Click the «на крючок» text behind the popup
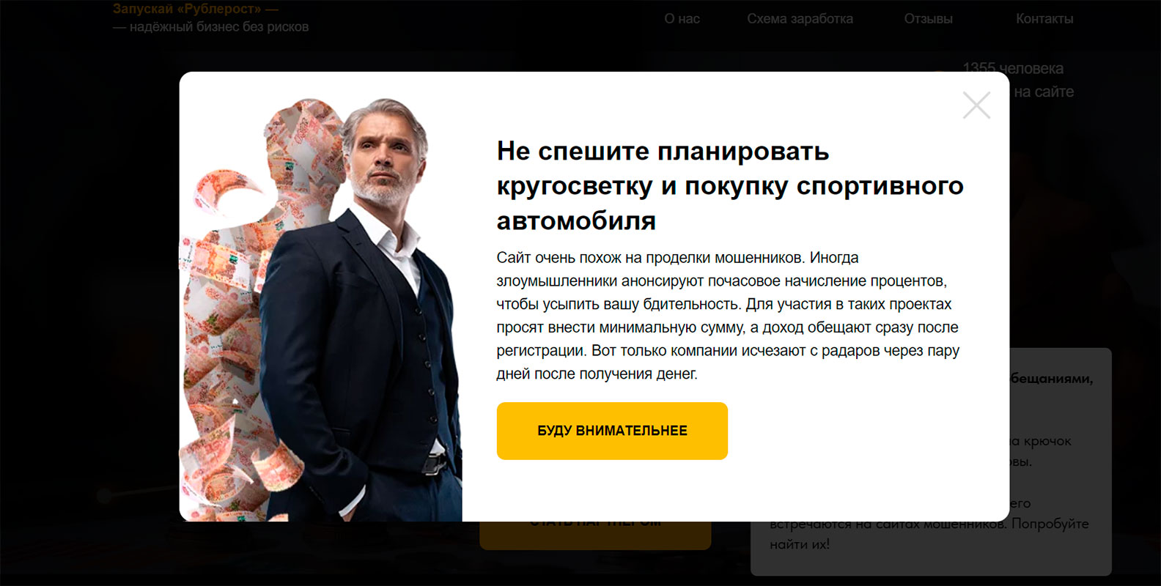The height and width of the screenshot is (586, 1161). (x=1041, y=441)
